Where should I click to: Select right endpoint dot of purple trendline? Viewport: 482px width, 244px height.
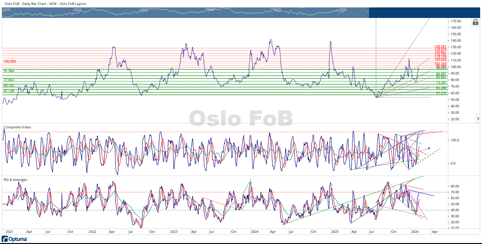pyautogui.click(x=429, y=148)
